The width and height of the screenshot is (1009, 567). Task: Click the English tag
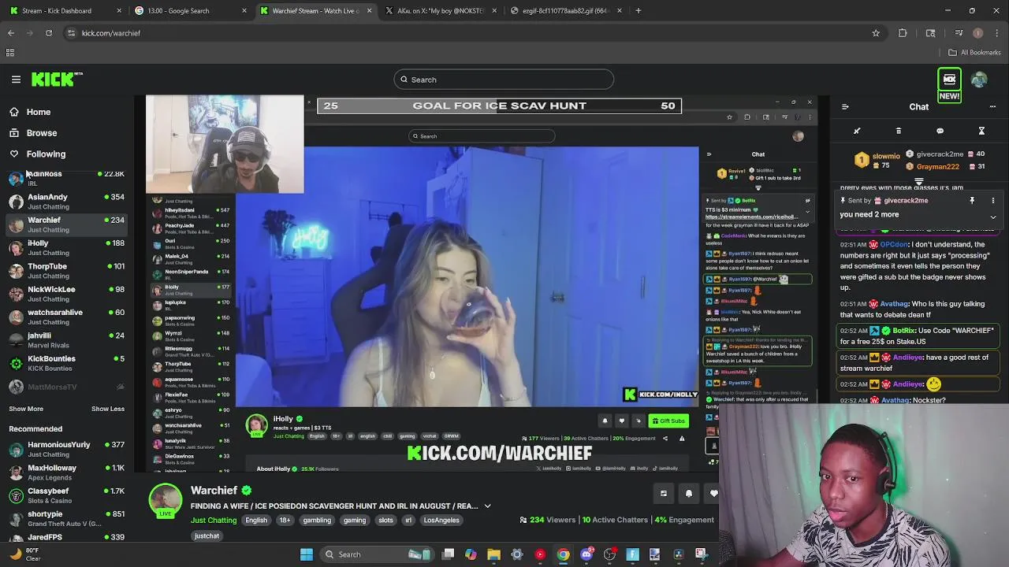click(x=256, y=521)
